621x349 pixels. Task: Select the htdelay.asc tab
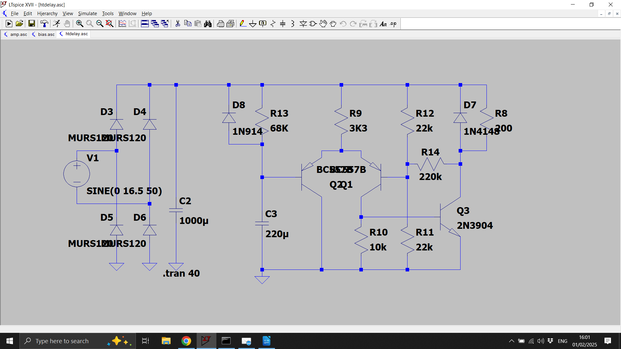click(x=73, y=34)
